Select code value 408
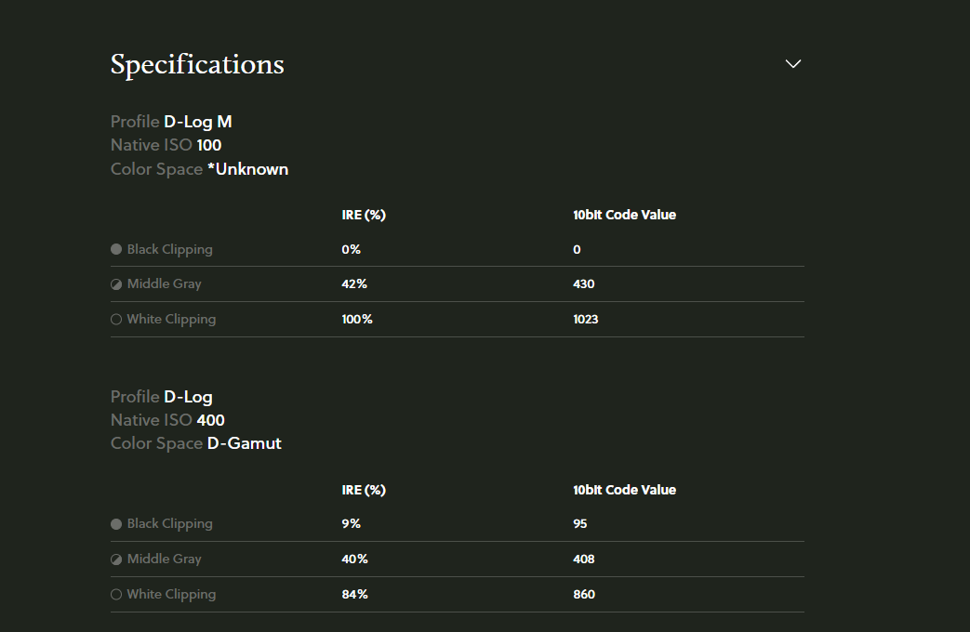The height and width of the screenshot is (632, 970). (584, 559)
